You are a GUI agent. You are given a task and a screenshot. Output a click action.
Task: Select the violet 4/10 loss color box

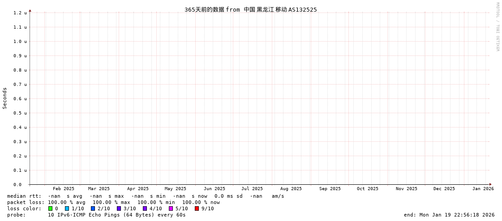145,208
